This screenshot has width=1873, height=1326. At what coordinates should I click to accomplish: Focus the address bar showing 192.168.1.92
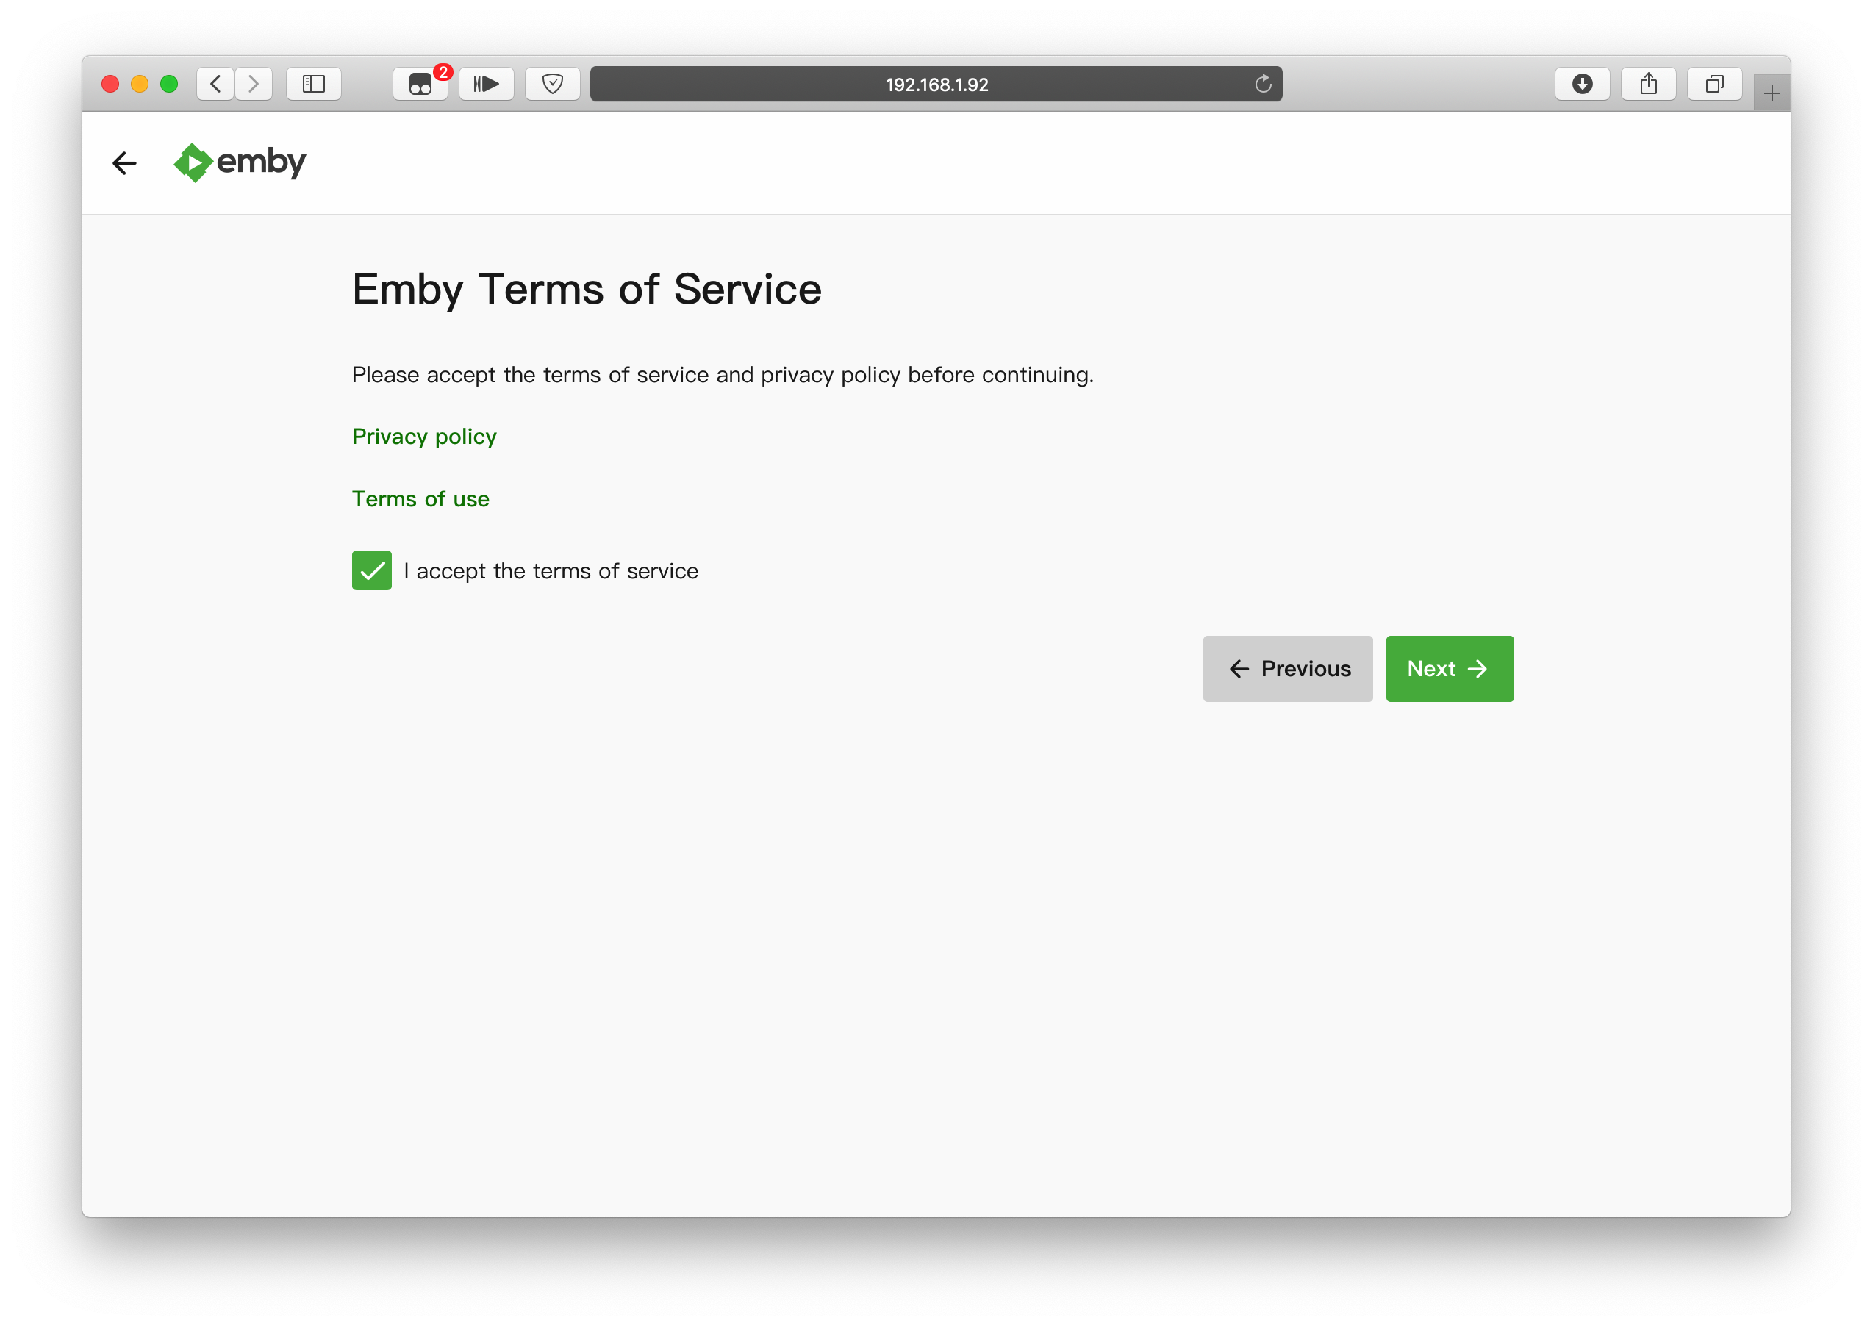coord(936,84)
